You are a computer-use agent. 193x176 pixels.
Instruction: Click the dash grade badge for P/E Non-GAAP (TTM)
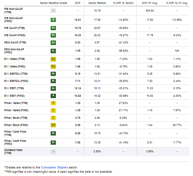[53, 11]
